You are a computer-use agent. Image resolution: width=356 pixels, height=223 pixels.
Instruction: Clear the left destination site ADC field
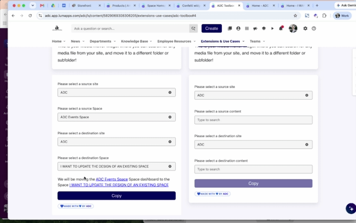(170, 142)
